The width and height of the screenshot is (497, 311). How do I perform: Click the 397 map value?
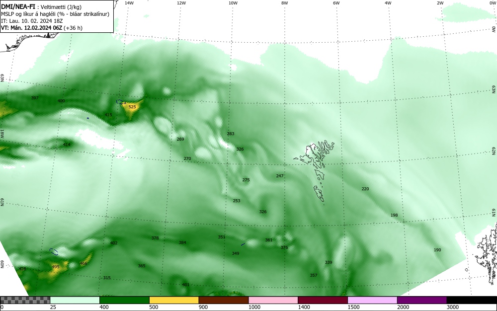[x=35, y=98]
